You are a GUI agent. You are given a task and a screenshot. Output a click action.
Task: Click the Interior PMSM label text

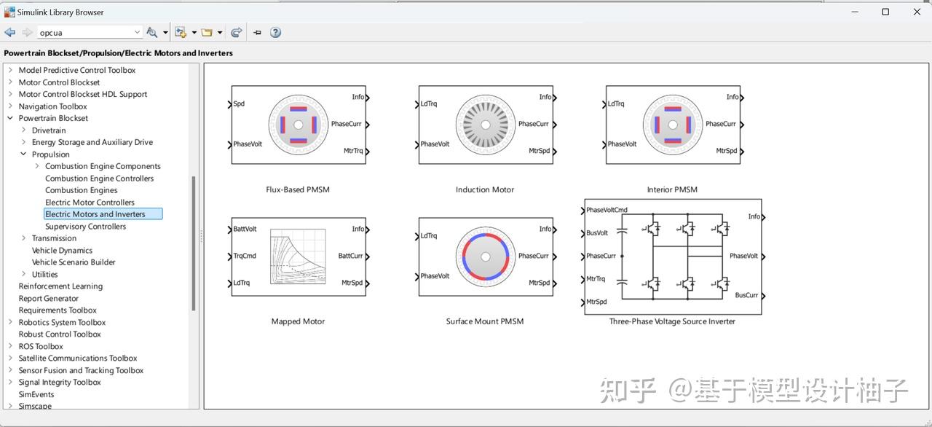tap(672, 189)
